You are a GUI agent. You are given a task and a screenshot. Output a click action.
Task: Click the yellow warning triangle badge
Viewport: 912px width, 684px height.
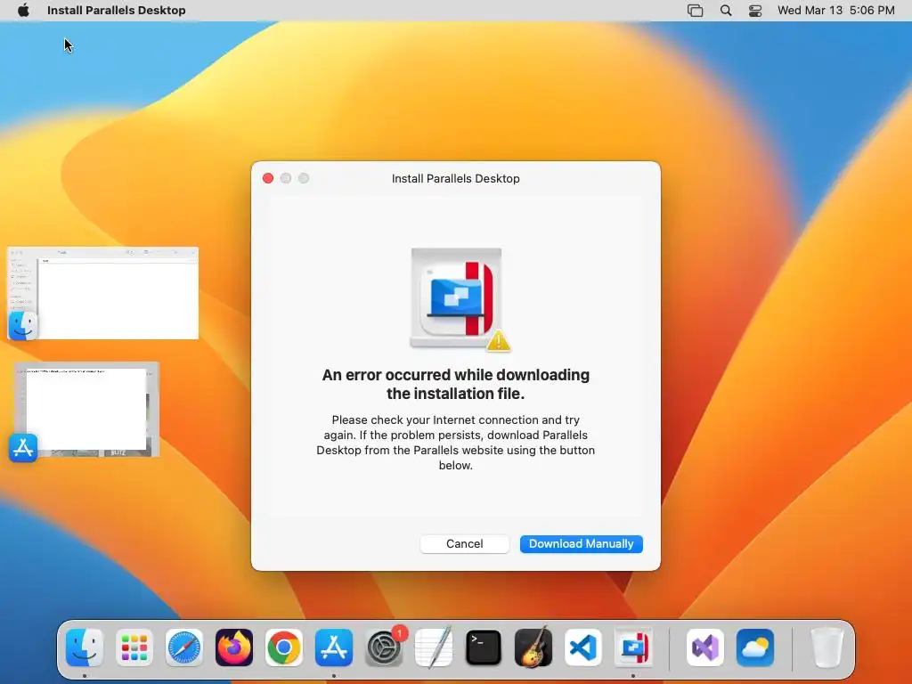[499, 341]
